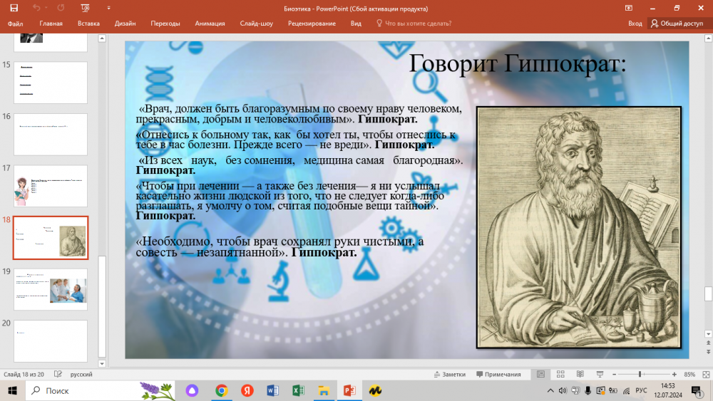The image size is (713, 401).
Task: Toggle the Заметки notes pane
Action: click(x=450, y=374)
